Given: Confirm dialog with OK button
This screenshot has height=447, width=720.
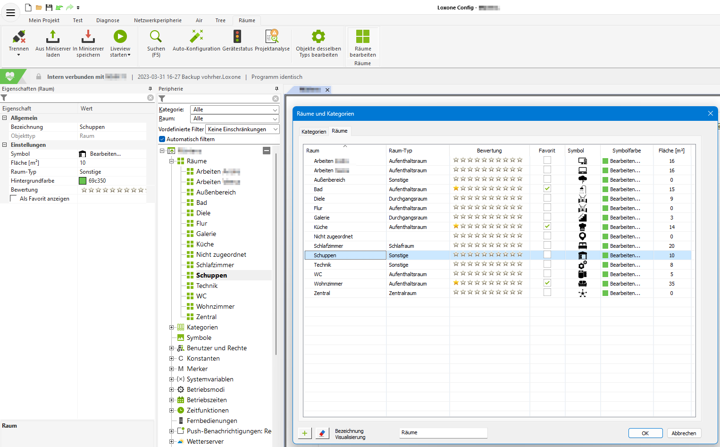Looking at the screenshot, I should (x=645, y=433).
